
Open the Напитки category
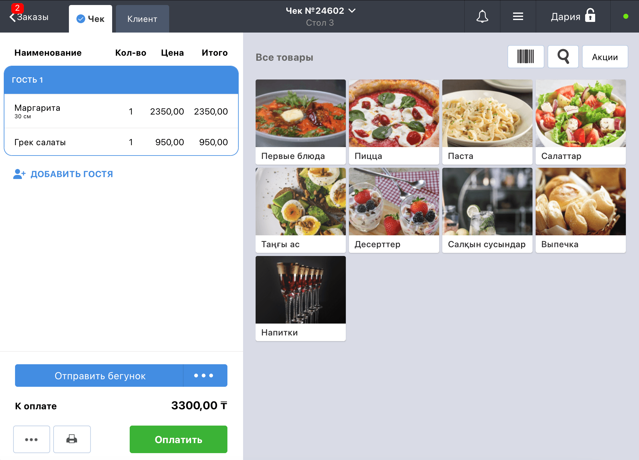coord(301,298)
